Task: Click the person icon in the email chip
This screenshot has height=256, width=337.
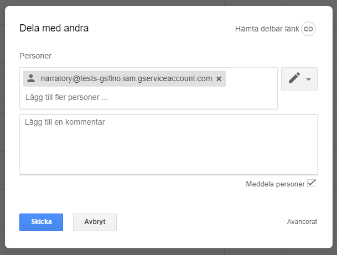Action: (31, 78)
